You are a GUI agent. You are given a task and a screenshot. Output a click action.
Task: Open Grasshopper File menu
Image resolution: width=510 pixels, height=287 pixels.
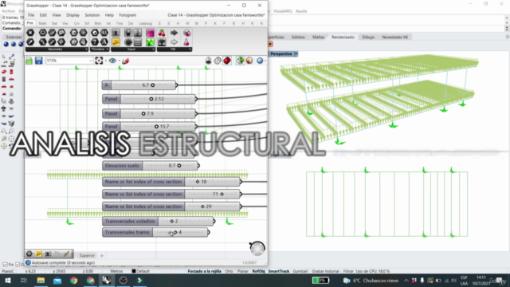click(31, 15)
